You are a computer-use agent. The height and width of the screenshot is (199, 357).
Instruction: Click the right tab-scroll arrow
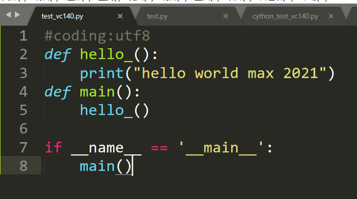(x=17, y=15)
